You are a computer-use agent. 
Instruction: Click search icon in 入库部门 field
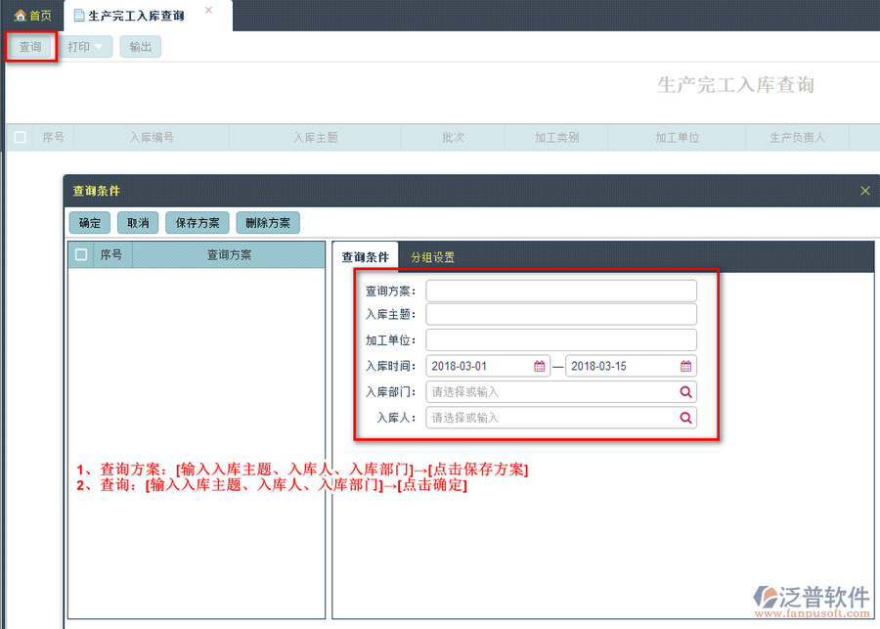point(685,392)
